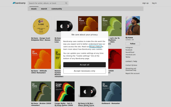
Task: Open the red album cover in second row
Action: (x=115, y=59)
